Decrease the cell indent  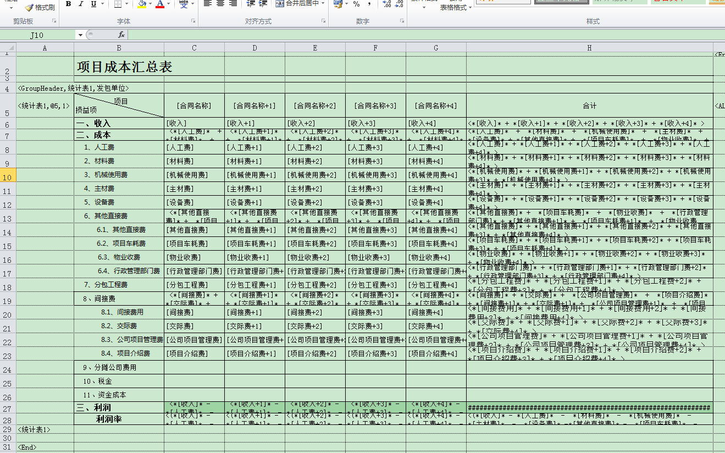click(x=251, y=4)
